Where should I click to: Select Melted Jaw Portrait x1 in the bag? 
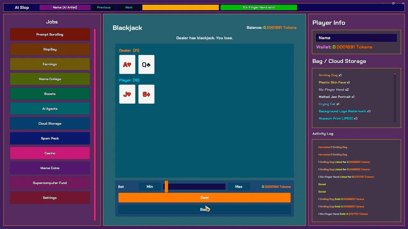pyautogui.click(x=337, y=97)
